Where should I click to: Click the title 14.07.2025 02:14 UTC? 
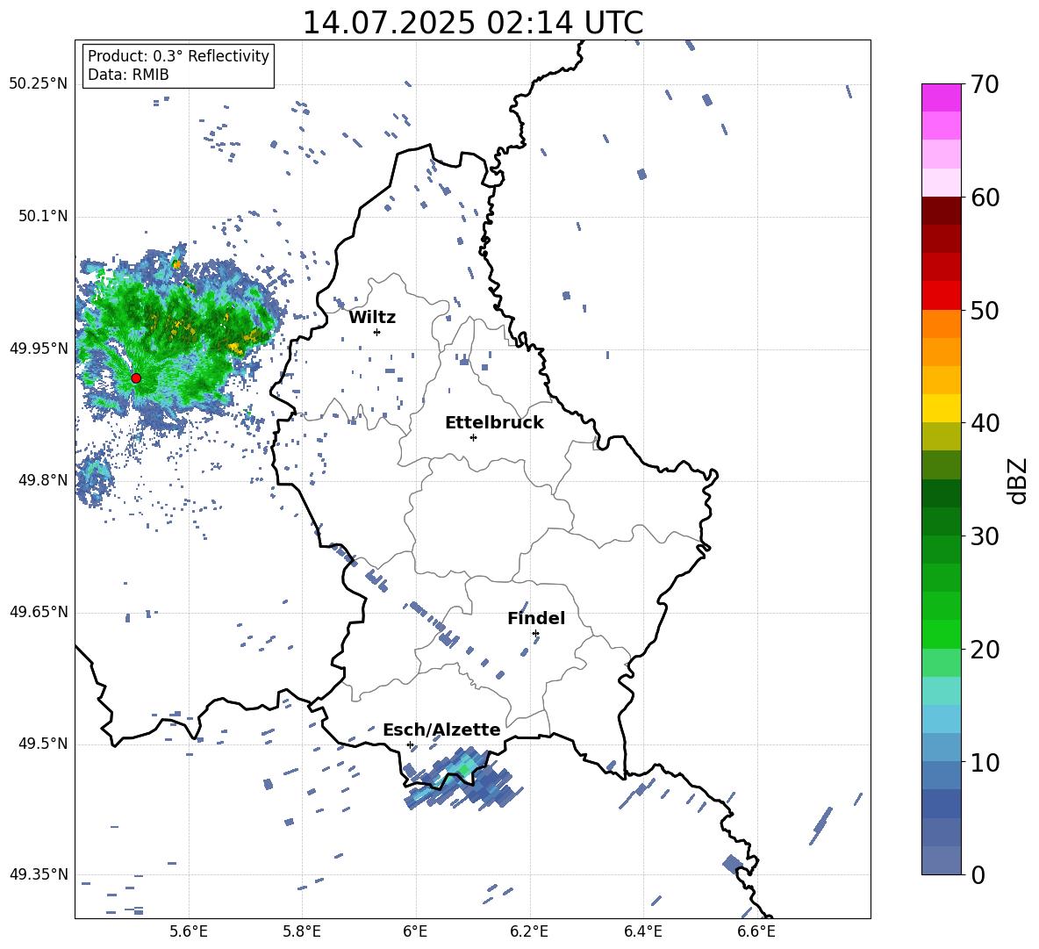tap(473, 23)
